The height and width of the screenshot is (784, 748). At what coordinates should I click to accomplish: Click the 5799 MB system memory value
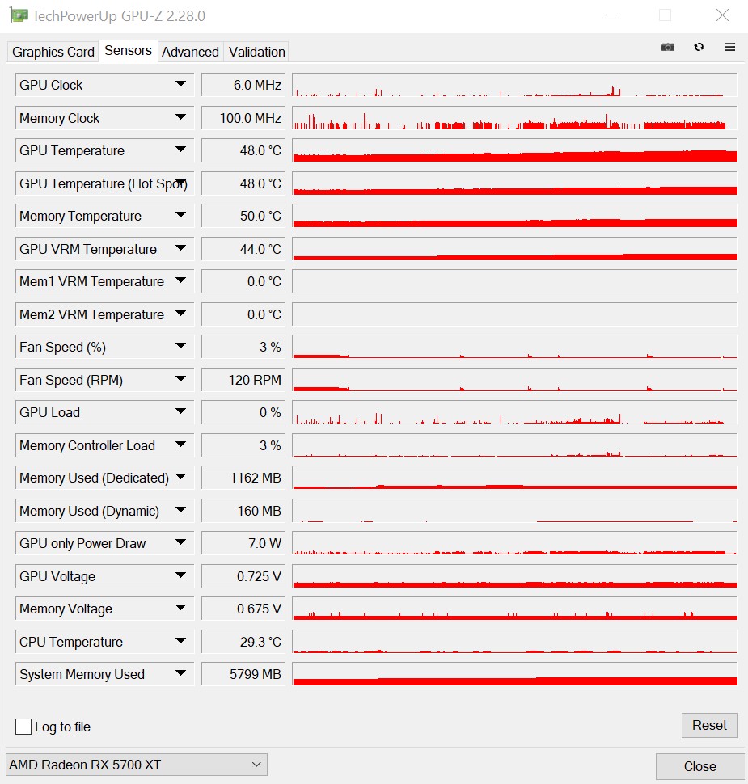(x=243, y=674)
